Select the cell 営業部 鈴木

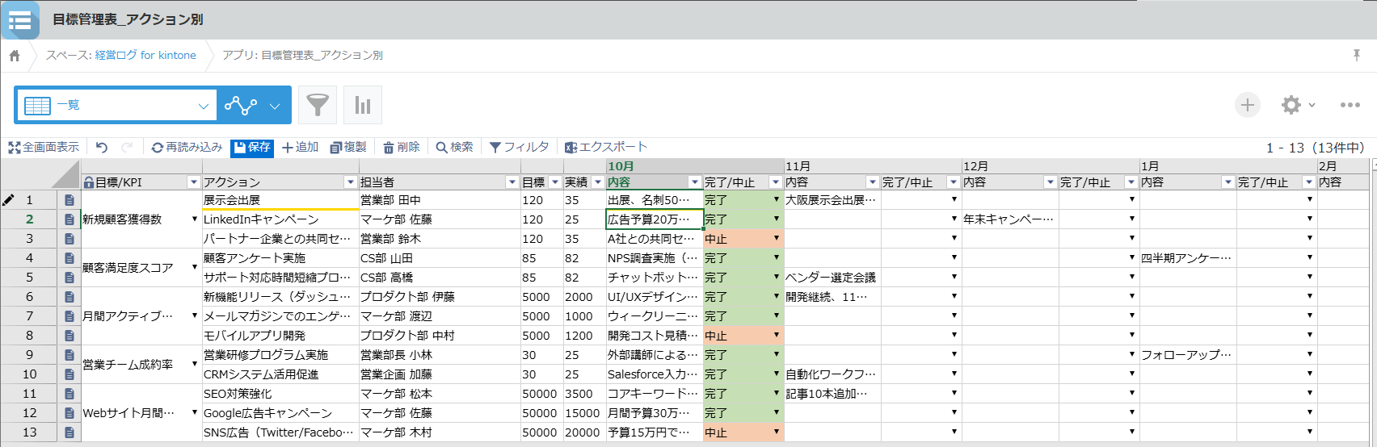click(x=440, y=239)
